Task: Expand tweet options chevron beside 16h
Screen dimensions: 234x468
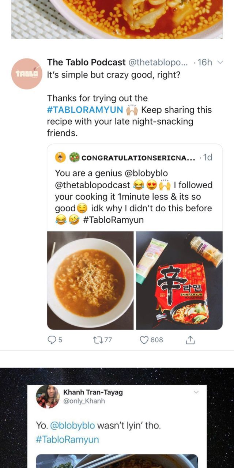Action: tap(220, 62)
